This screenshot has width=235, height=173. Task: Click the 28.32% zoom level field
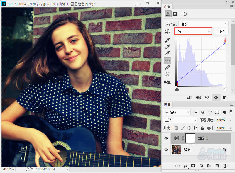(x=9, y=169)
